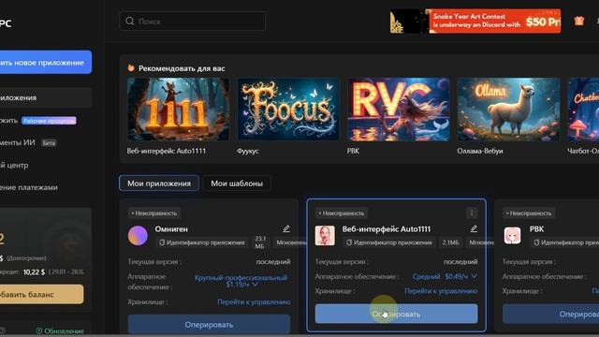599x337 pixels.
Task: Edit the Веб-интерфейс Auto1111 name with pencil icon
Action: 474,228
